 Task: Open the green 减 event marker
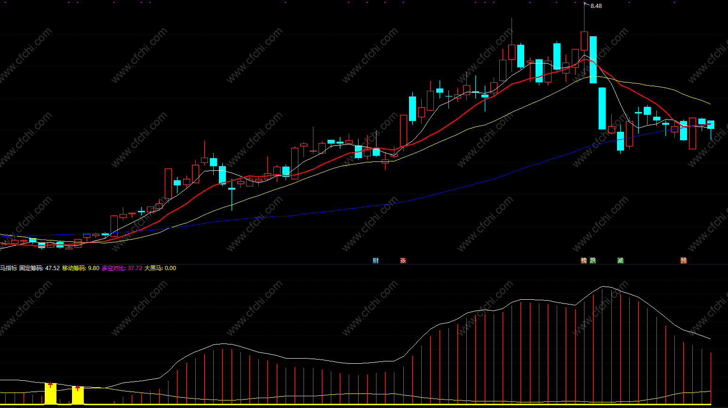620,260
